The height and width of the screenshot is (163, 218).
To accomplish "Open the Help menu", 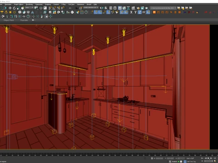I will click(95, 5).
